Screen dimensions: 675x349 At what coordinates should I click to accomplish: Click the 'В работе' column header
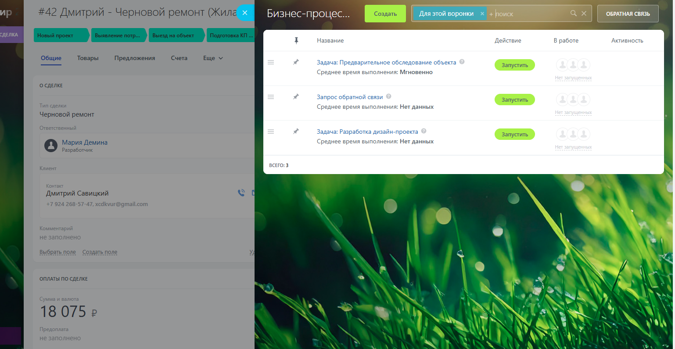(x=566, y=40)
